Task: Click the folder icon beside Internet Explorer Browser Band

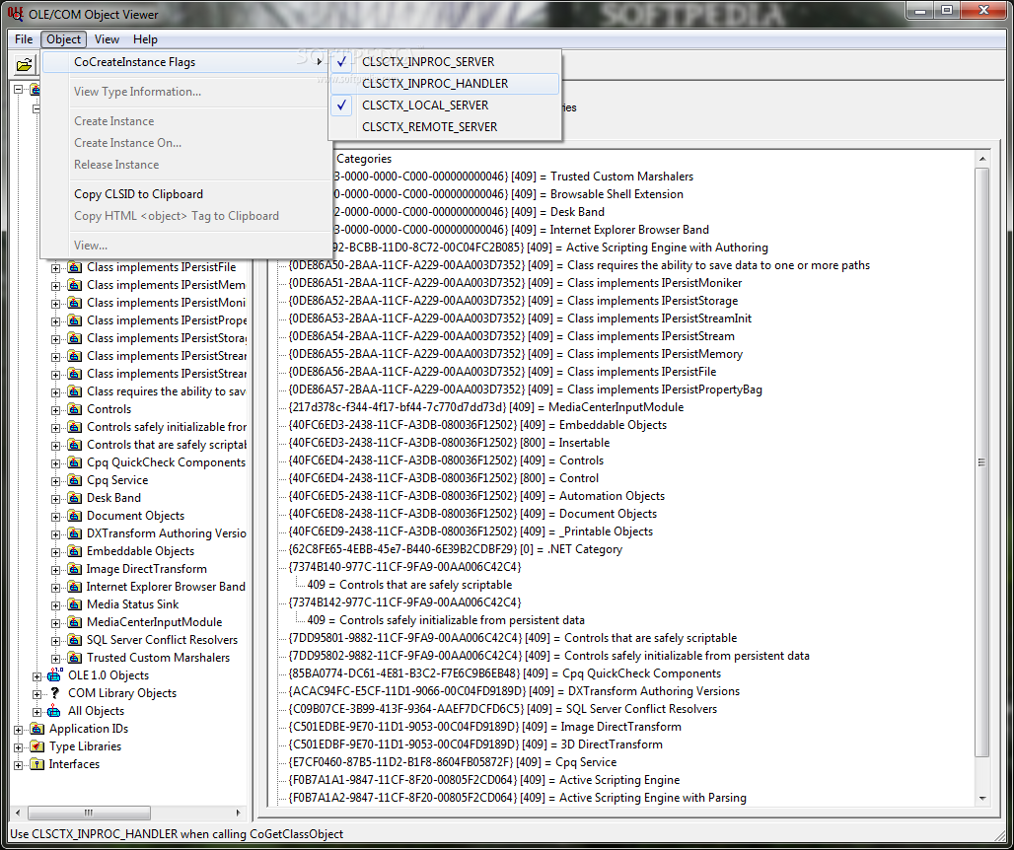Action: tap(75, 587)
